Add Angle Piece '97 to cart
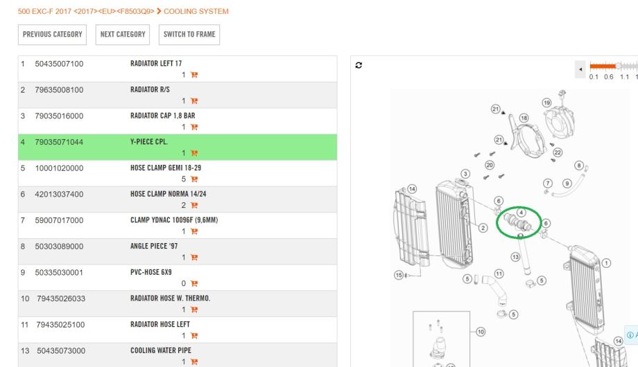This screenshot has width=638, height=367. tap(194, 258)
